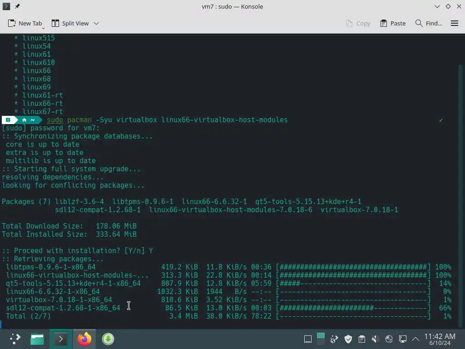Open the green download updater taskbar icon

click(108, 339)
